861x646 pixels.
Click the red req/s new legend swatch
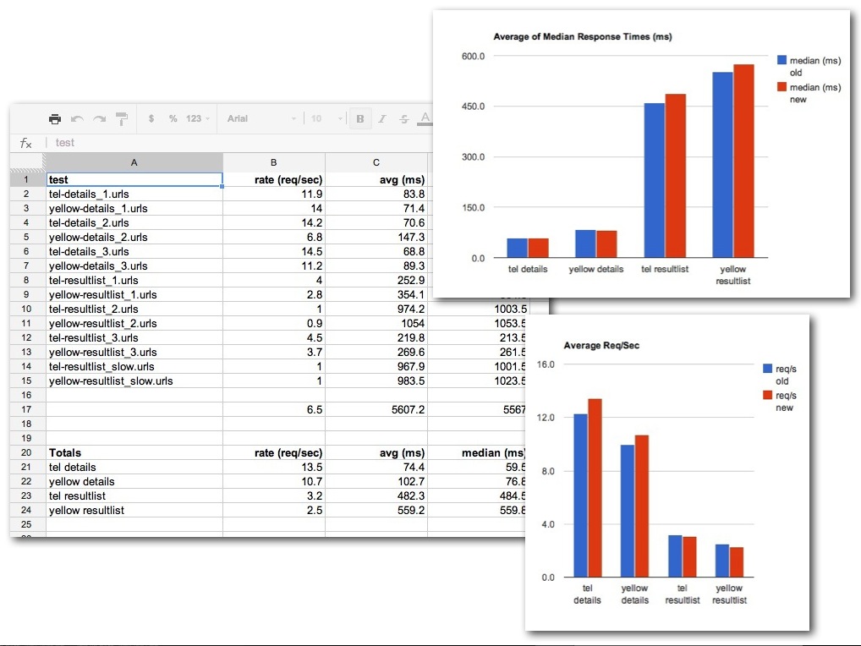coord(768,396)
